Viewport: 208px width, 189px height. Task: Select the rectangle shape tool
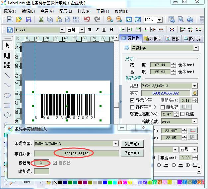click(x=7, y=105)
